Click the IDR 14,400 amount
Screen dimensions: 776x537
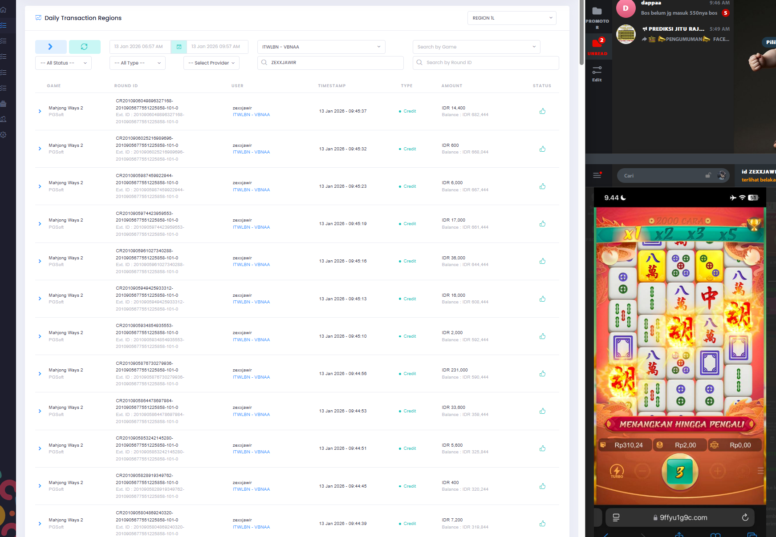pos(453,108)
